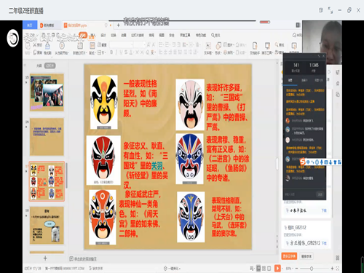Open the one-click beautify dropdown in status bar
The width and height of the screenshot is (364, 273).
tap(172, 269)
